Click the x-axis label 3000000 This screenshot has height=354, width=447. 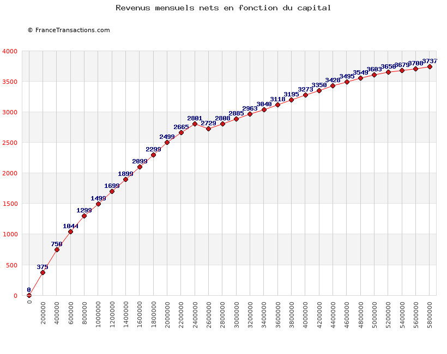237,315
